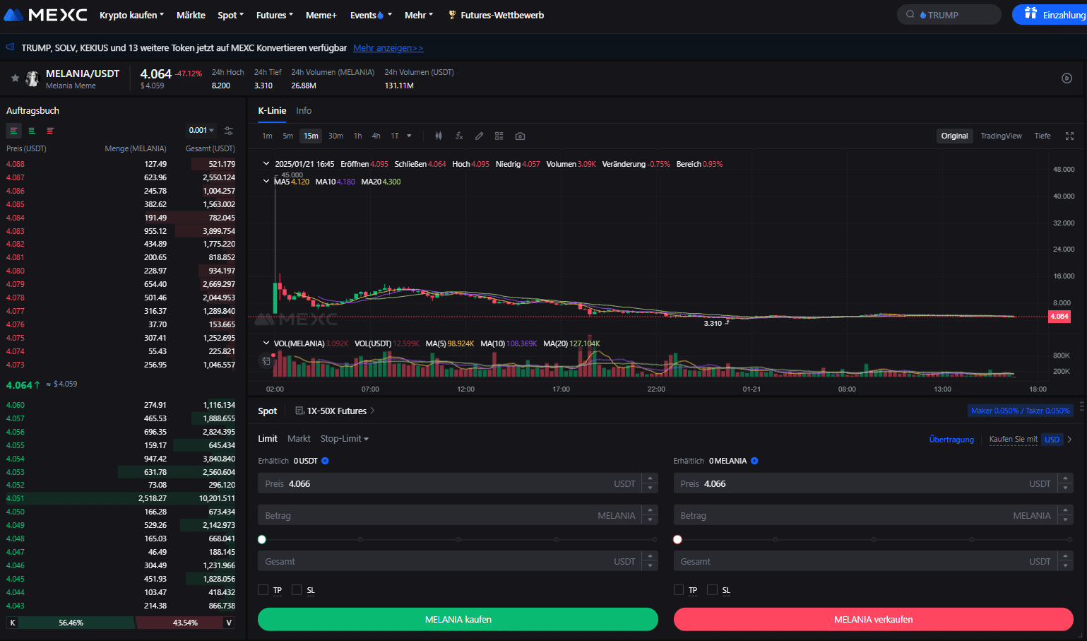The width and height of the screenshot is (1087, 641).
Task: Open chart layout grid icon
Action: point(499,136)
